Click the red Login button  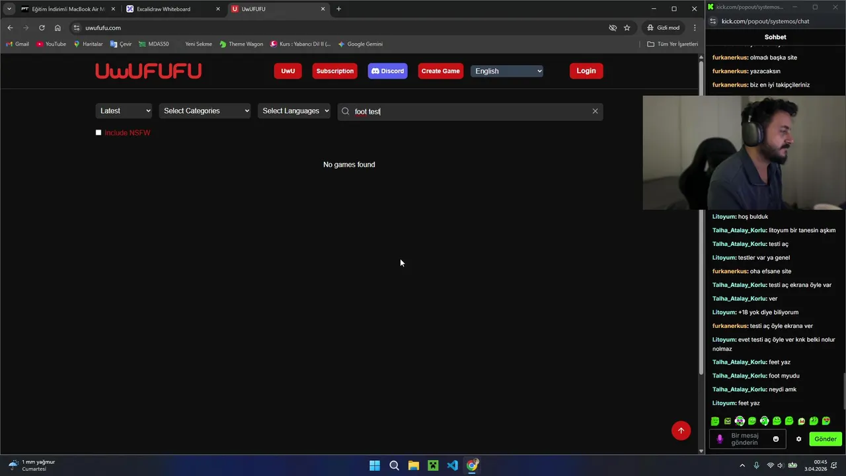tap(586, 71)
